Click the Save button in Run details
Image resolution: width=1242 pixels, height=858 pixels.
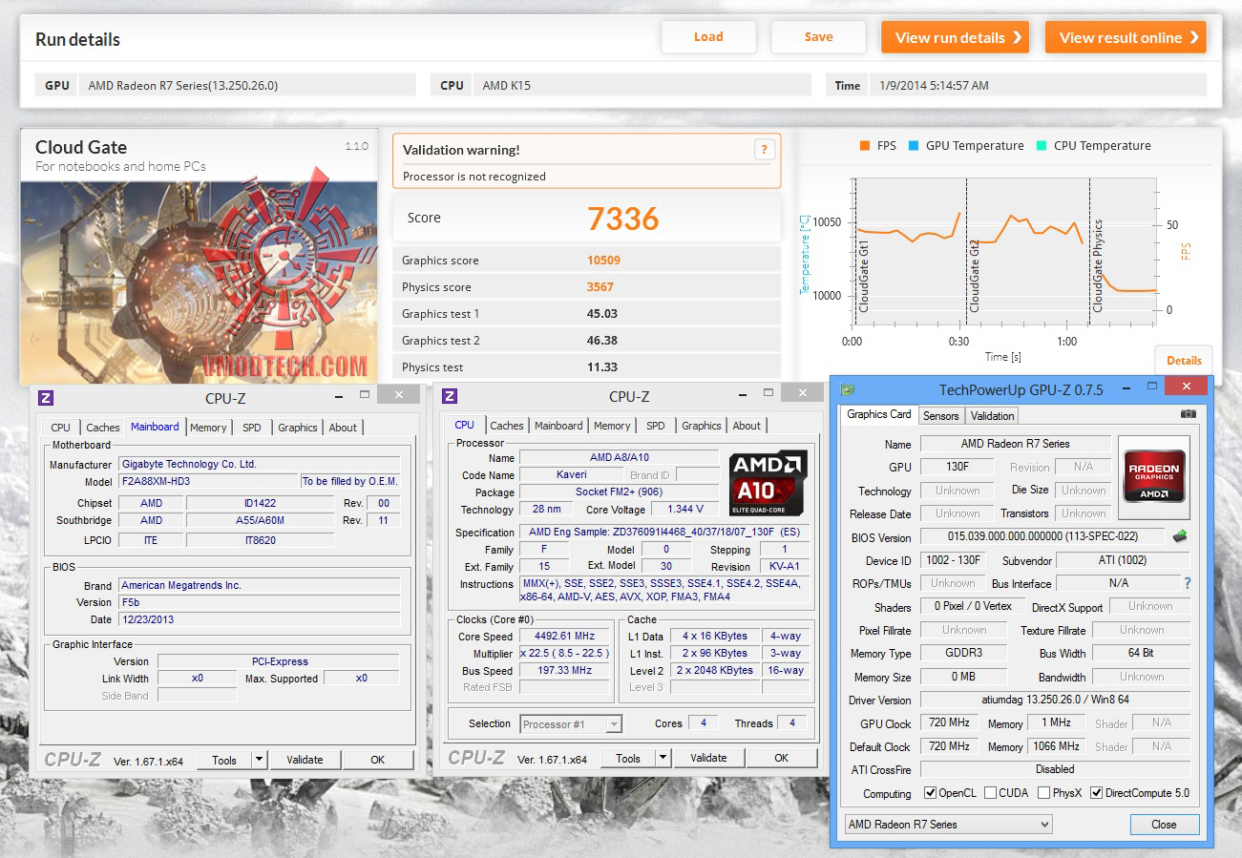[818, 37]
